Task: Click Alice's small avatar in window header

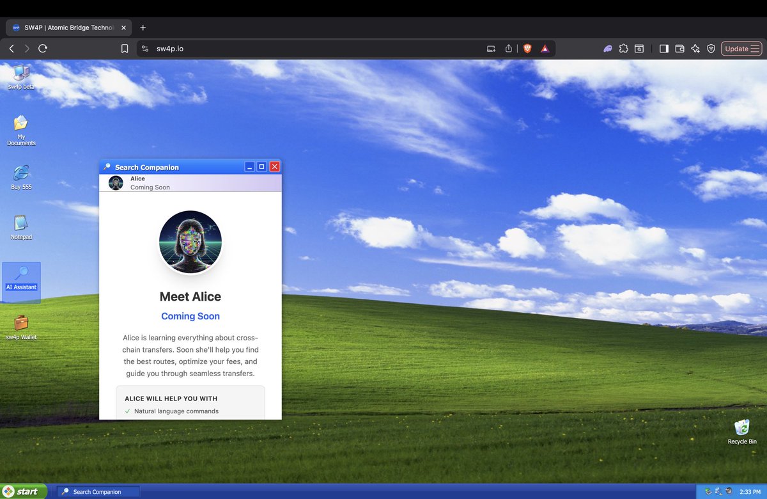Action: tap(116, 183)
